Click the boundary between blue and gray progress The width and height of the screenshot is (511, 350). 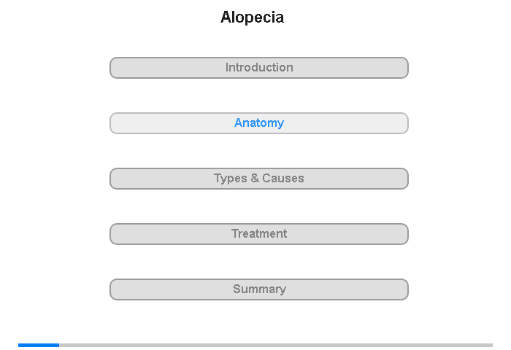59,345
